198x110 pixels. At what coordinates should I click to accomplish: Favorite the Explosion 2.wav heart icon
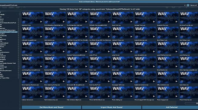24,22
